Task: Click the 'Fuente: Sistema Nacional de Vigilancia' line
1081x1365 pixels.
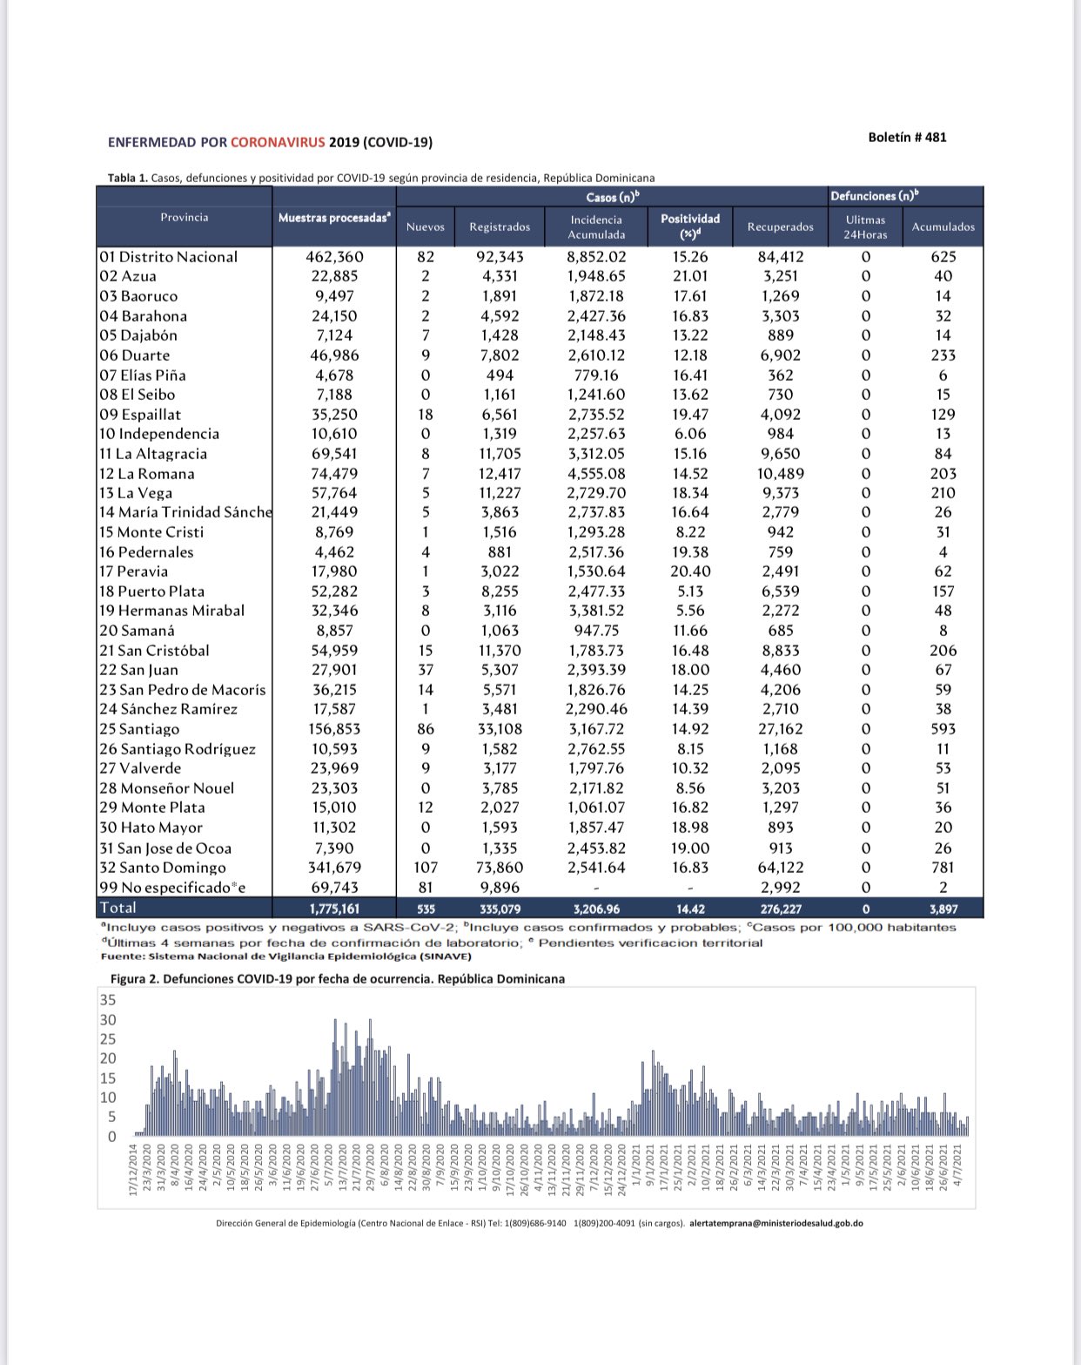Action: (x=286, y=956)
